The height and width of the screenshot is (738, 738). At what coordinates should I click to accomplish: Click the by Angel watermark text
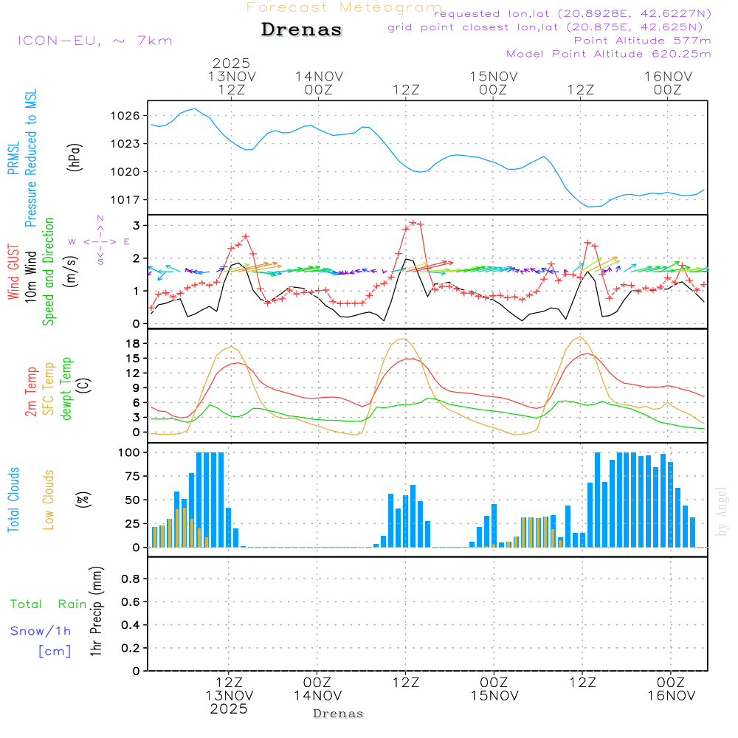click(723, 511)
